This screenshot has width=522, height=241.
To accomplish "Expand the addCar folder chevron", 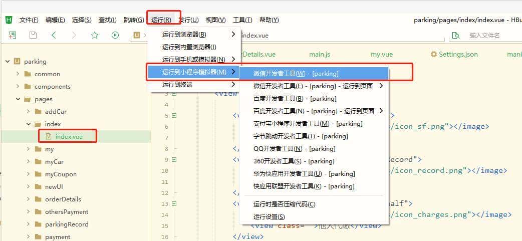I will tap(28, 111).
